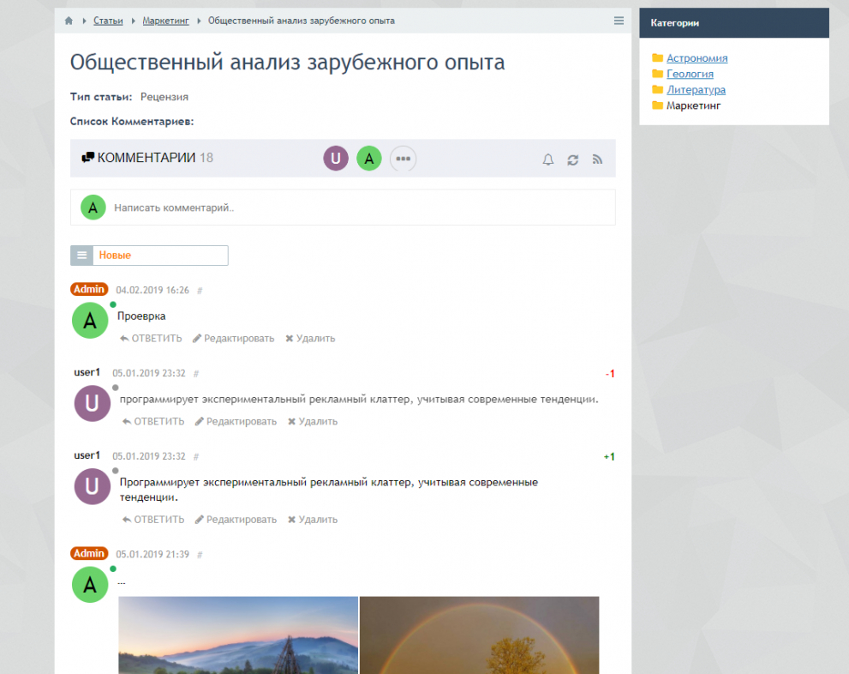Click the # permalink of the -1 rated comment

(x=196, y=373)
